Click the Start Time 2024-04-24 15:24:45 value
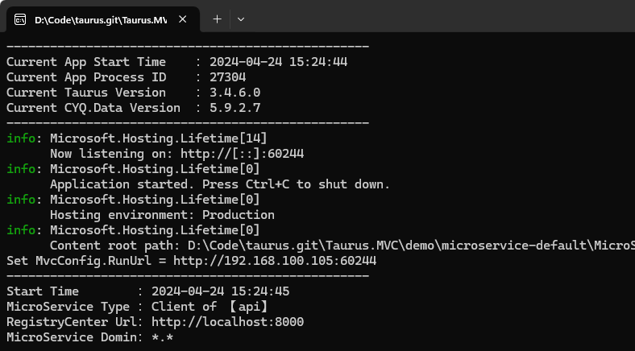This screenshot has width=635, height=351. [x=220, y=291]
